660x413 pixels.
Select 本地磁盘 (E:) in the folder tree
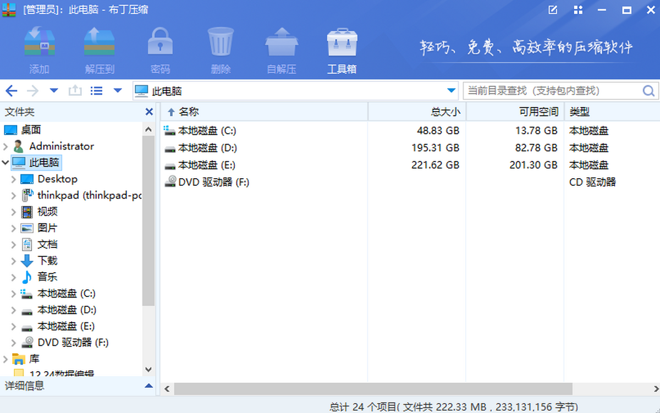[66, 326]
